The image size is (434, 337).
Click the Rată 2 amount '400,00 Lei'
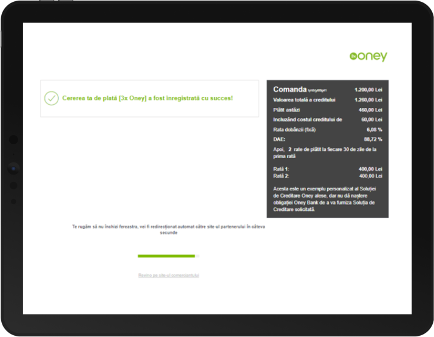(370, 176)
